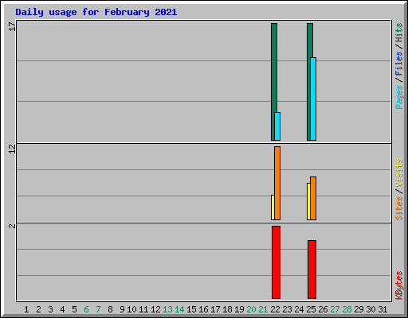Click day 3 on the x-axis

tap(50, 309)
